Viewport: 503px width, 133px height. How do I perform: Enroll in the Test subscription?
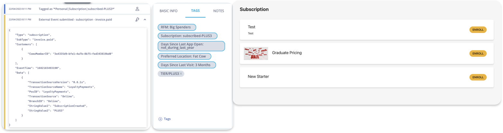(x=478, y=30)
